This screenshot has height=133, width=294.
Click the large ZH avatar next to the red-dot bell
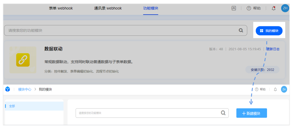[x=285, y=8]
